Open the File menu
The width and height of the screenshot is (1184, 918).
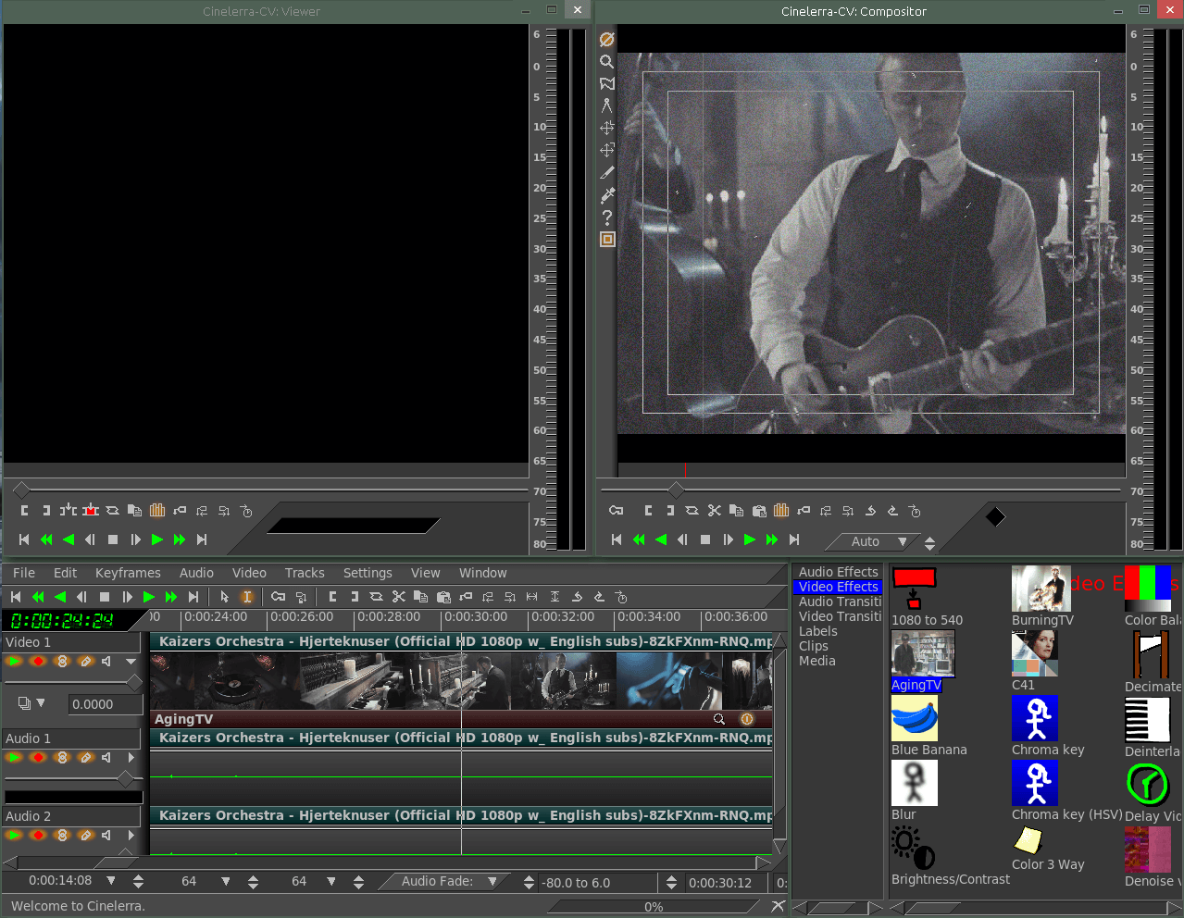24,573
